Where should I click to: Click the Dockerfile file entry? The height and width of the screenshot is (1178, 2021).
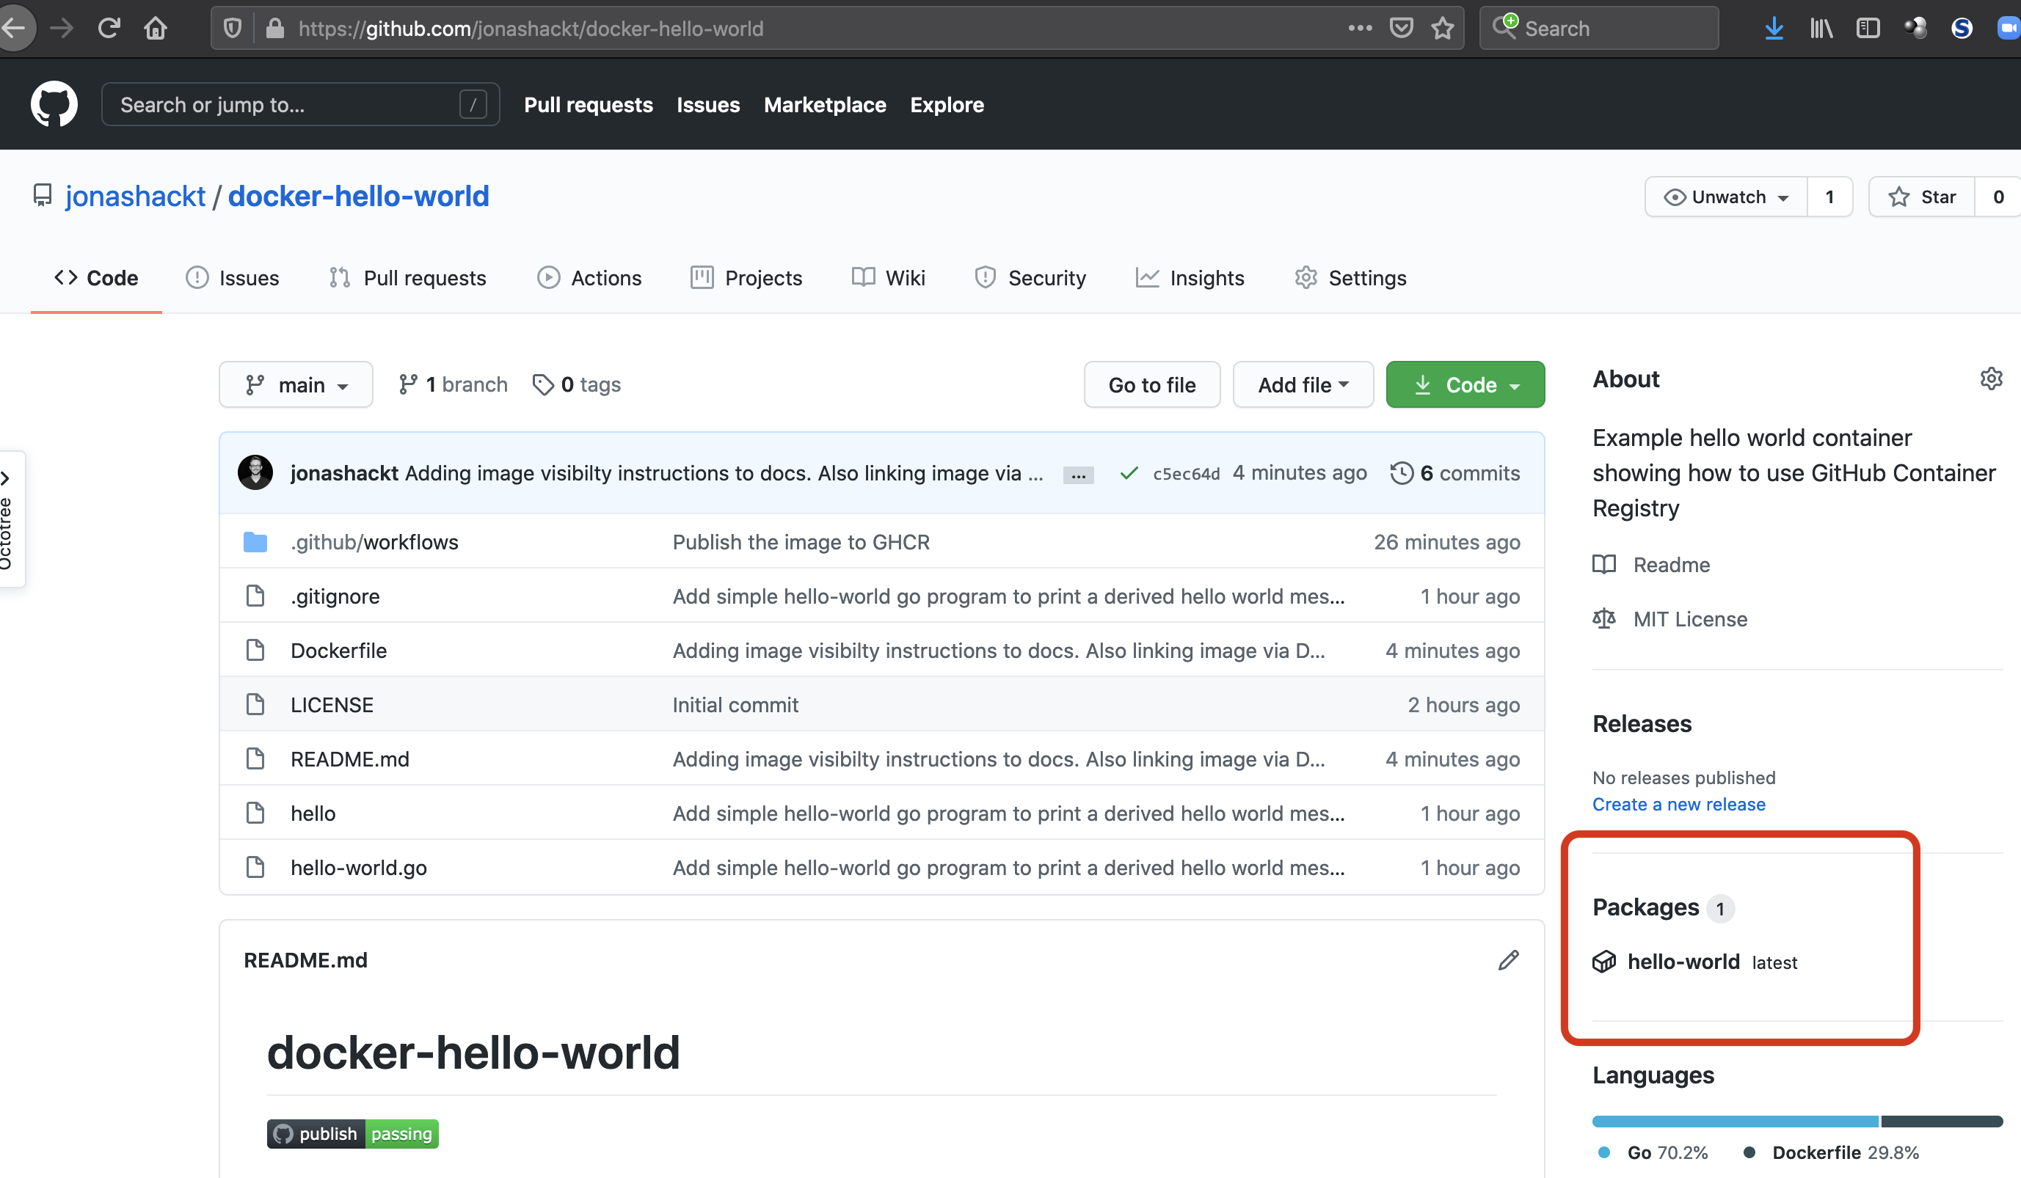(337, 649)
